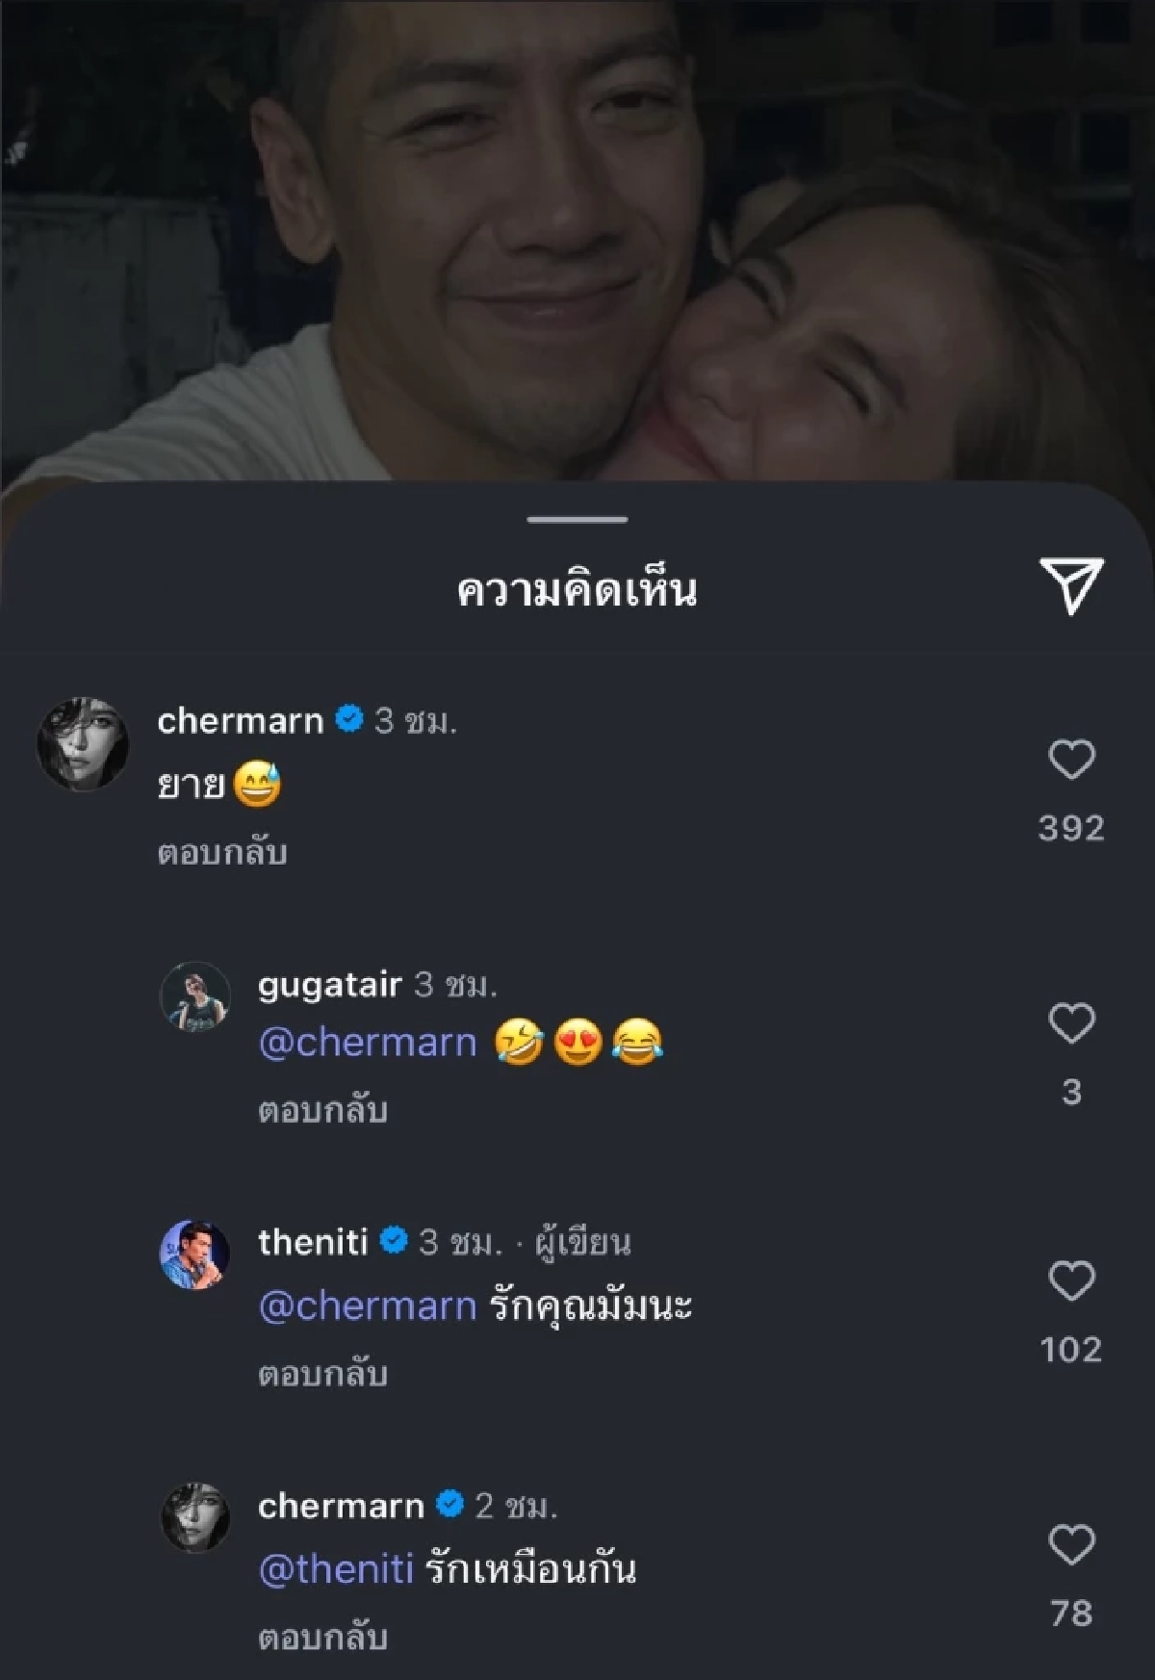The width and height of the screenshot is (1155, 1680).
Task: Open chermarn's avatar on top comment
Action: [x=83, y=744]
